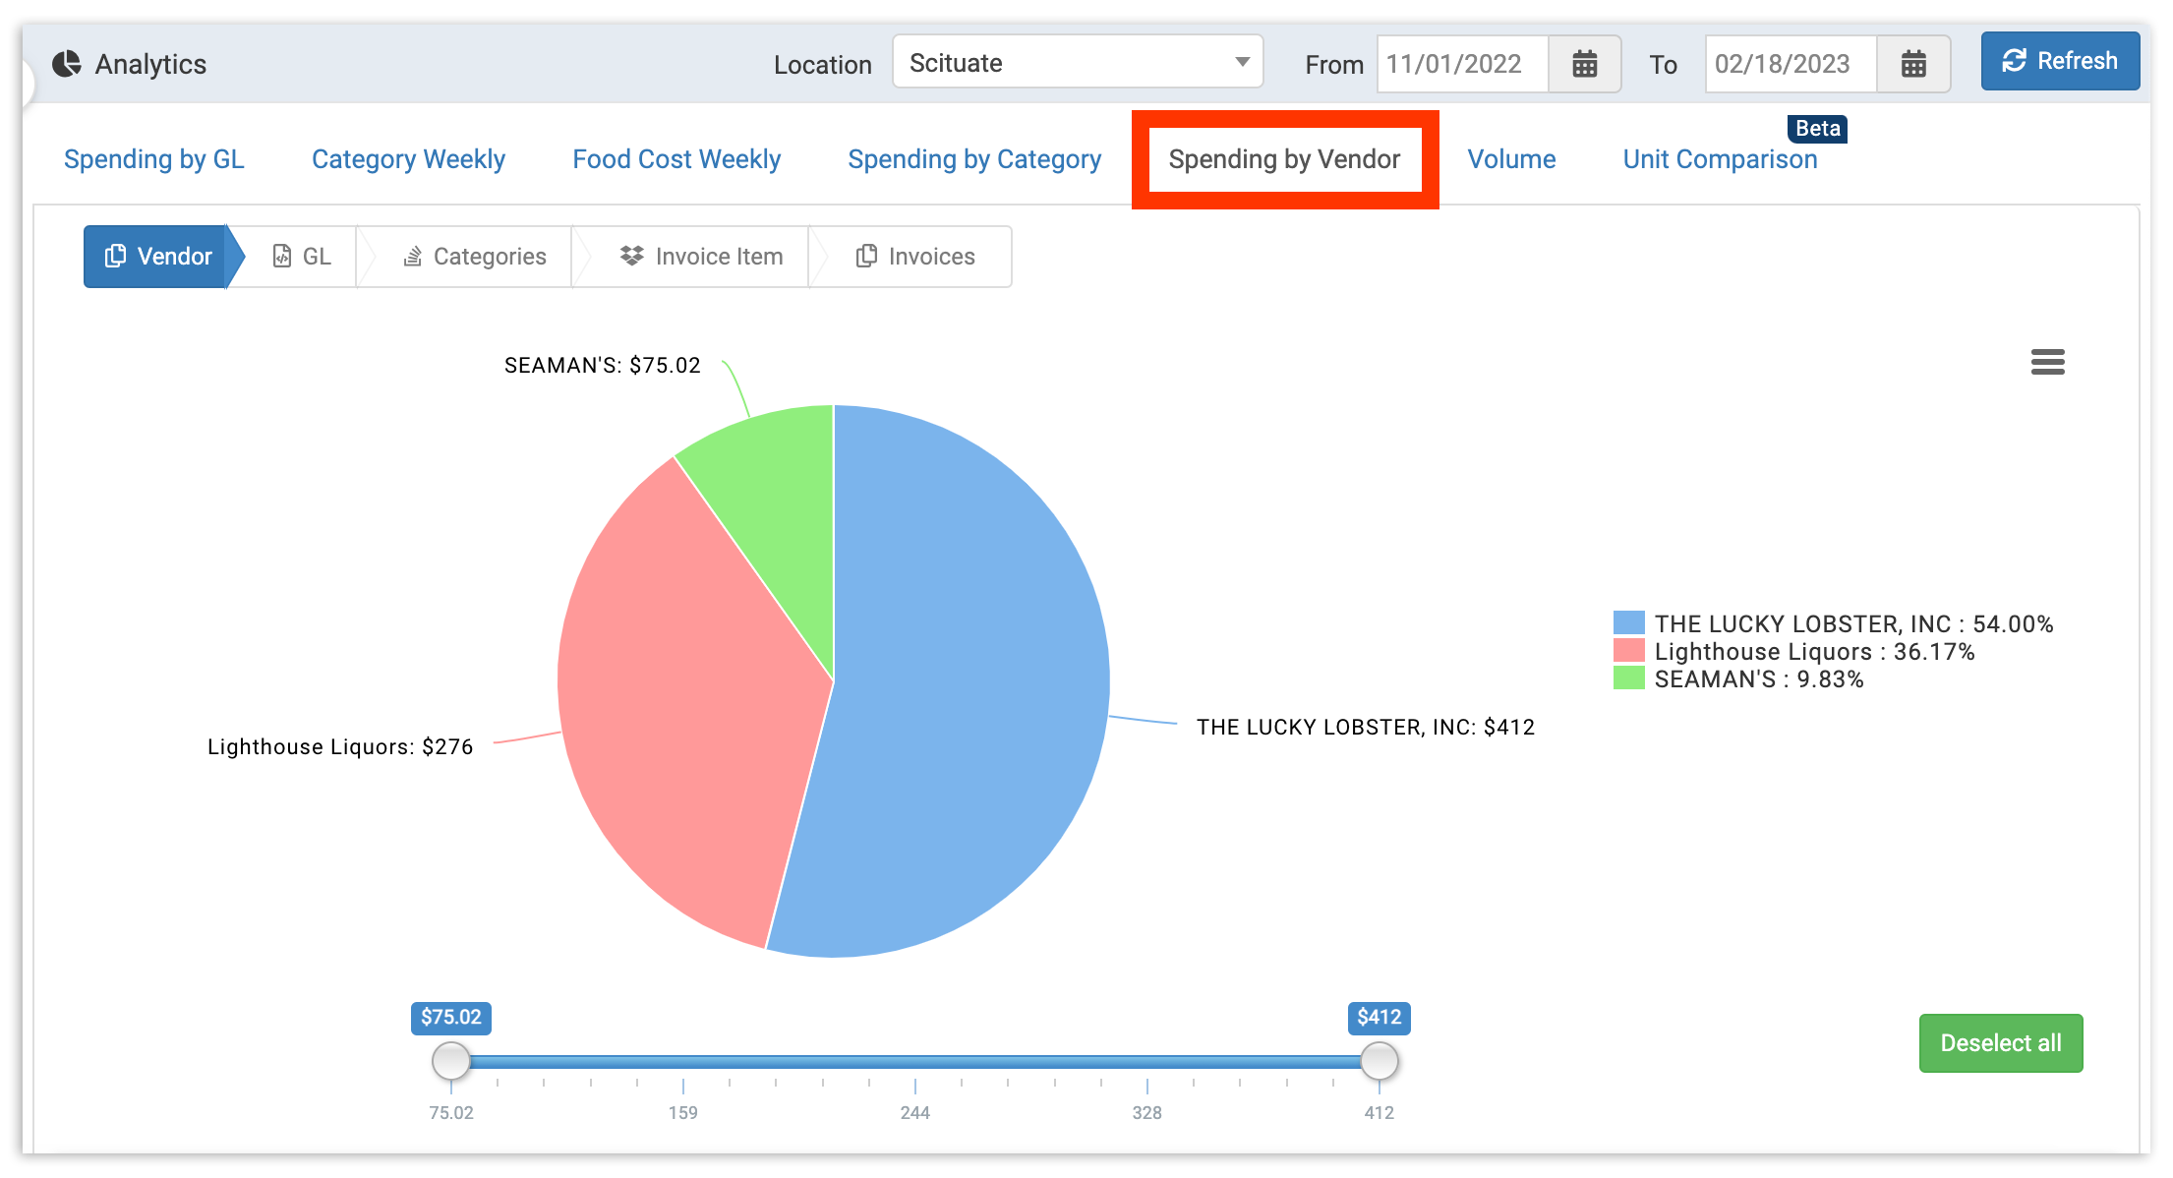Open the Unit Comparison tab
2173x1178 pixels.
[x=1720, y=159]
